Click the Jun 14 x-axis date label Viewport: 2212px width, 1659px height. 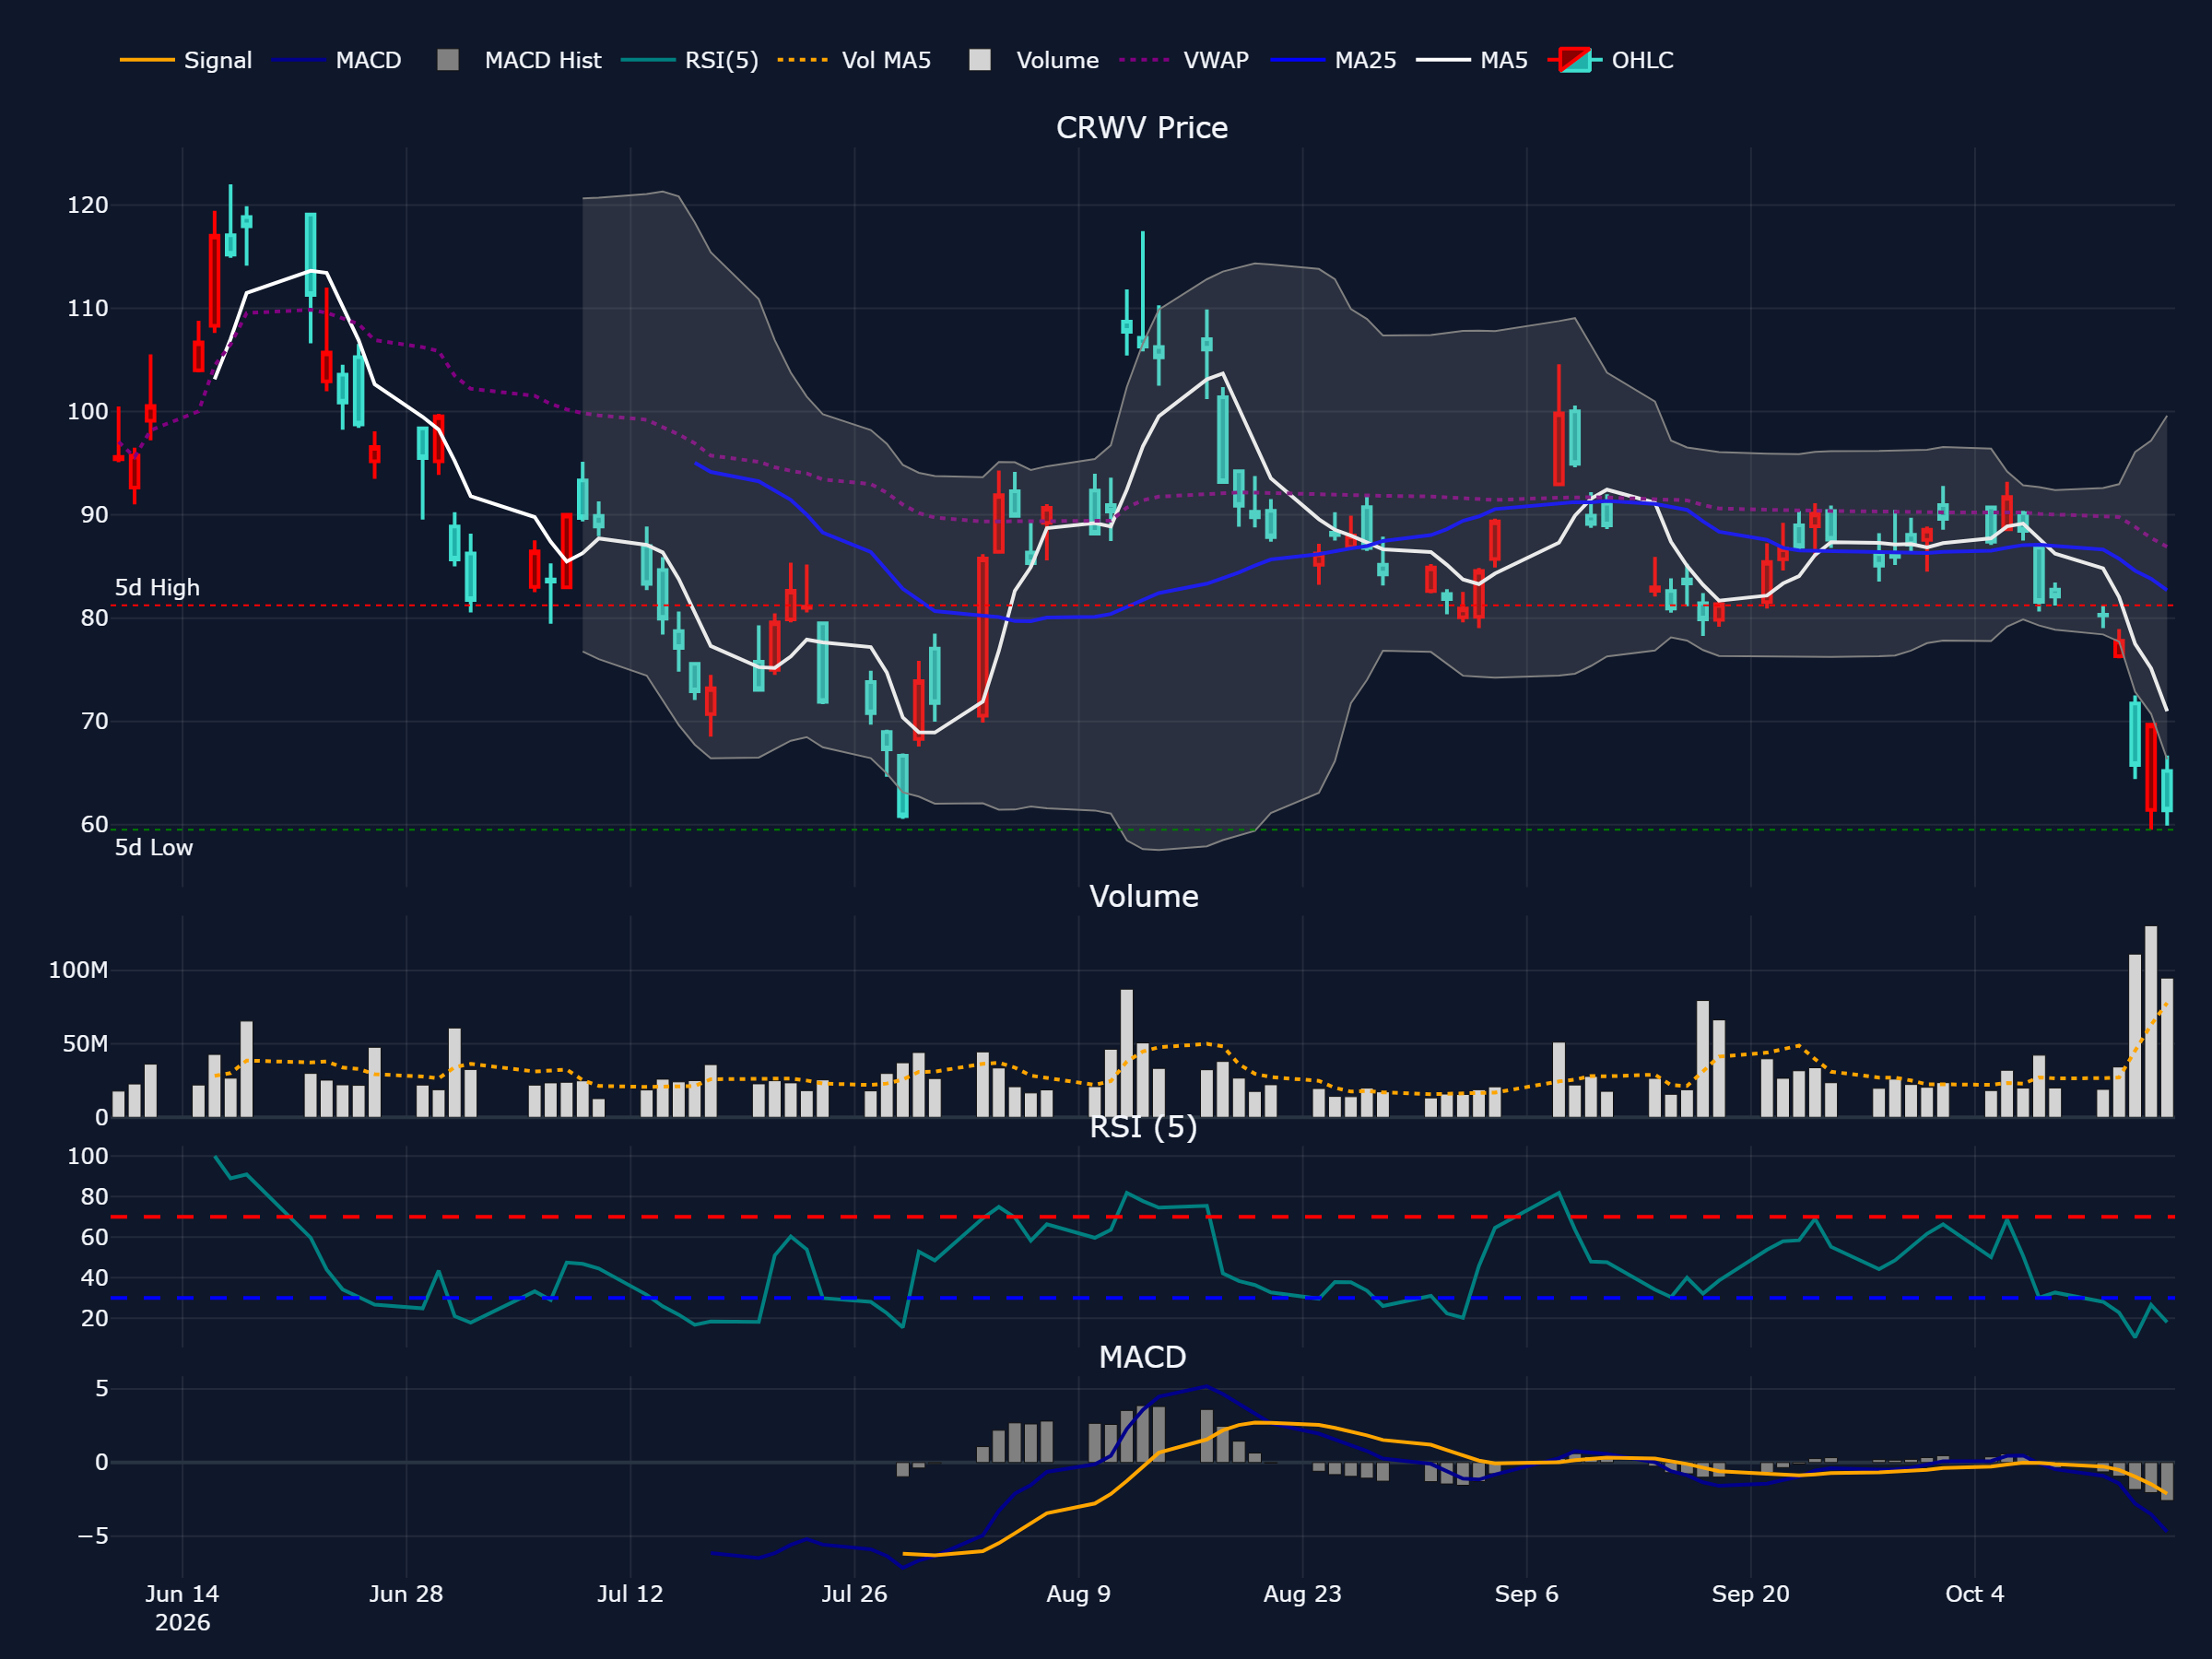pos(182,1594)
